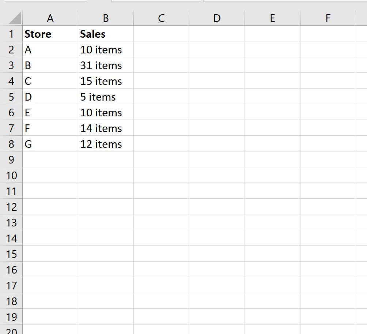367x334 pixels.
Task: Click the cell containing Store G
Action: [x=50, y=144]
